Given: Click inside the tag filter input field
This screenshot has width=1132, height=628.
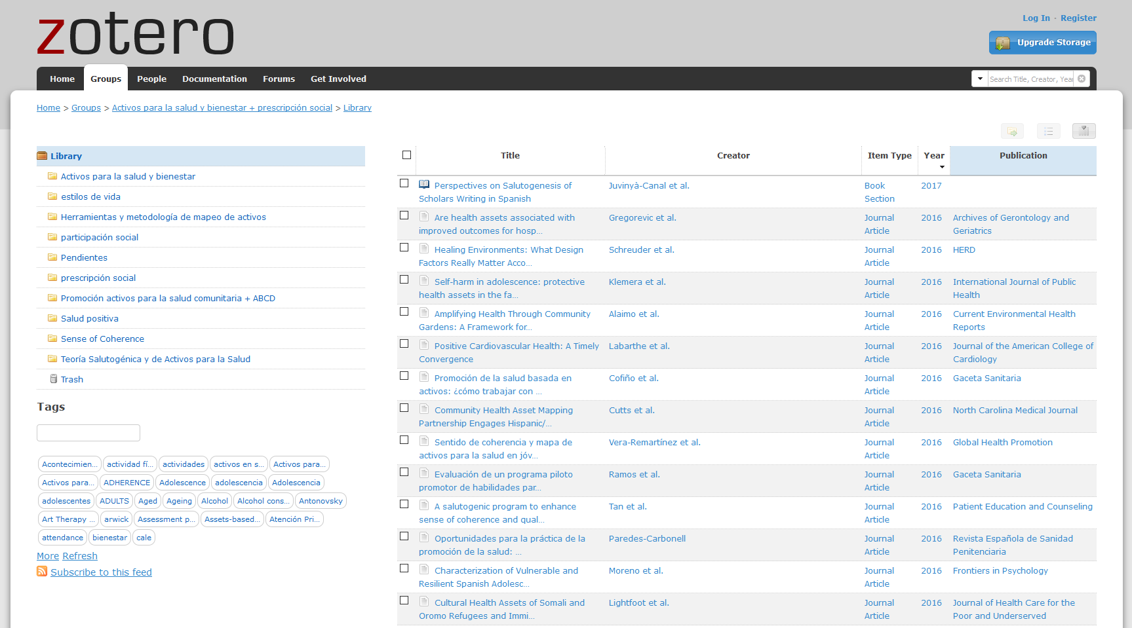Looking at the screenshot, I should coord(88,432).
